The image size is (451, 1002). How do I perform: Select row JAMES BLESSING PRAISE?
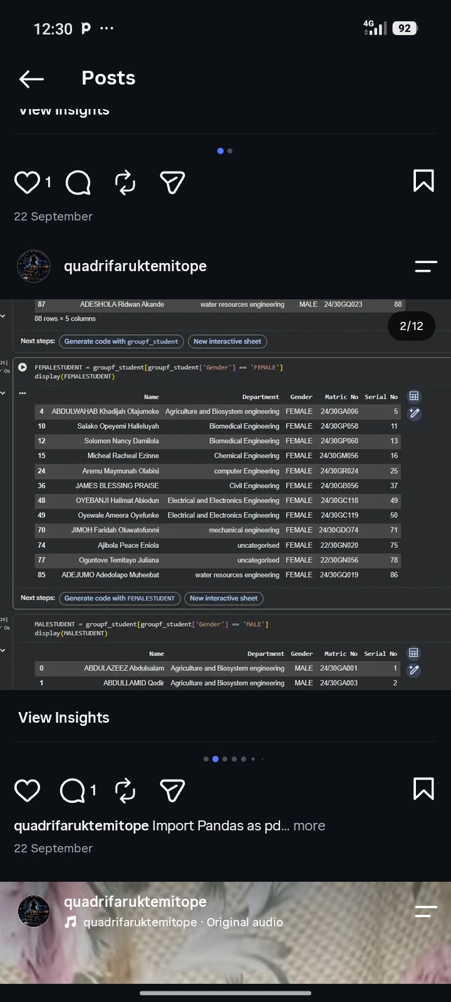coord(217,486)
